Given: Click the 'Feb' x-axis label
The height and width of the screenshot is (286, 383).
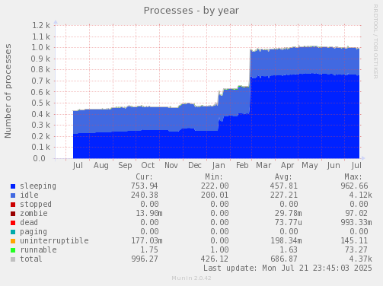Looking at the screenshot, I should 242,166.
